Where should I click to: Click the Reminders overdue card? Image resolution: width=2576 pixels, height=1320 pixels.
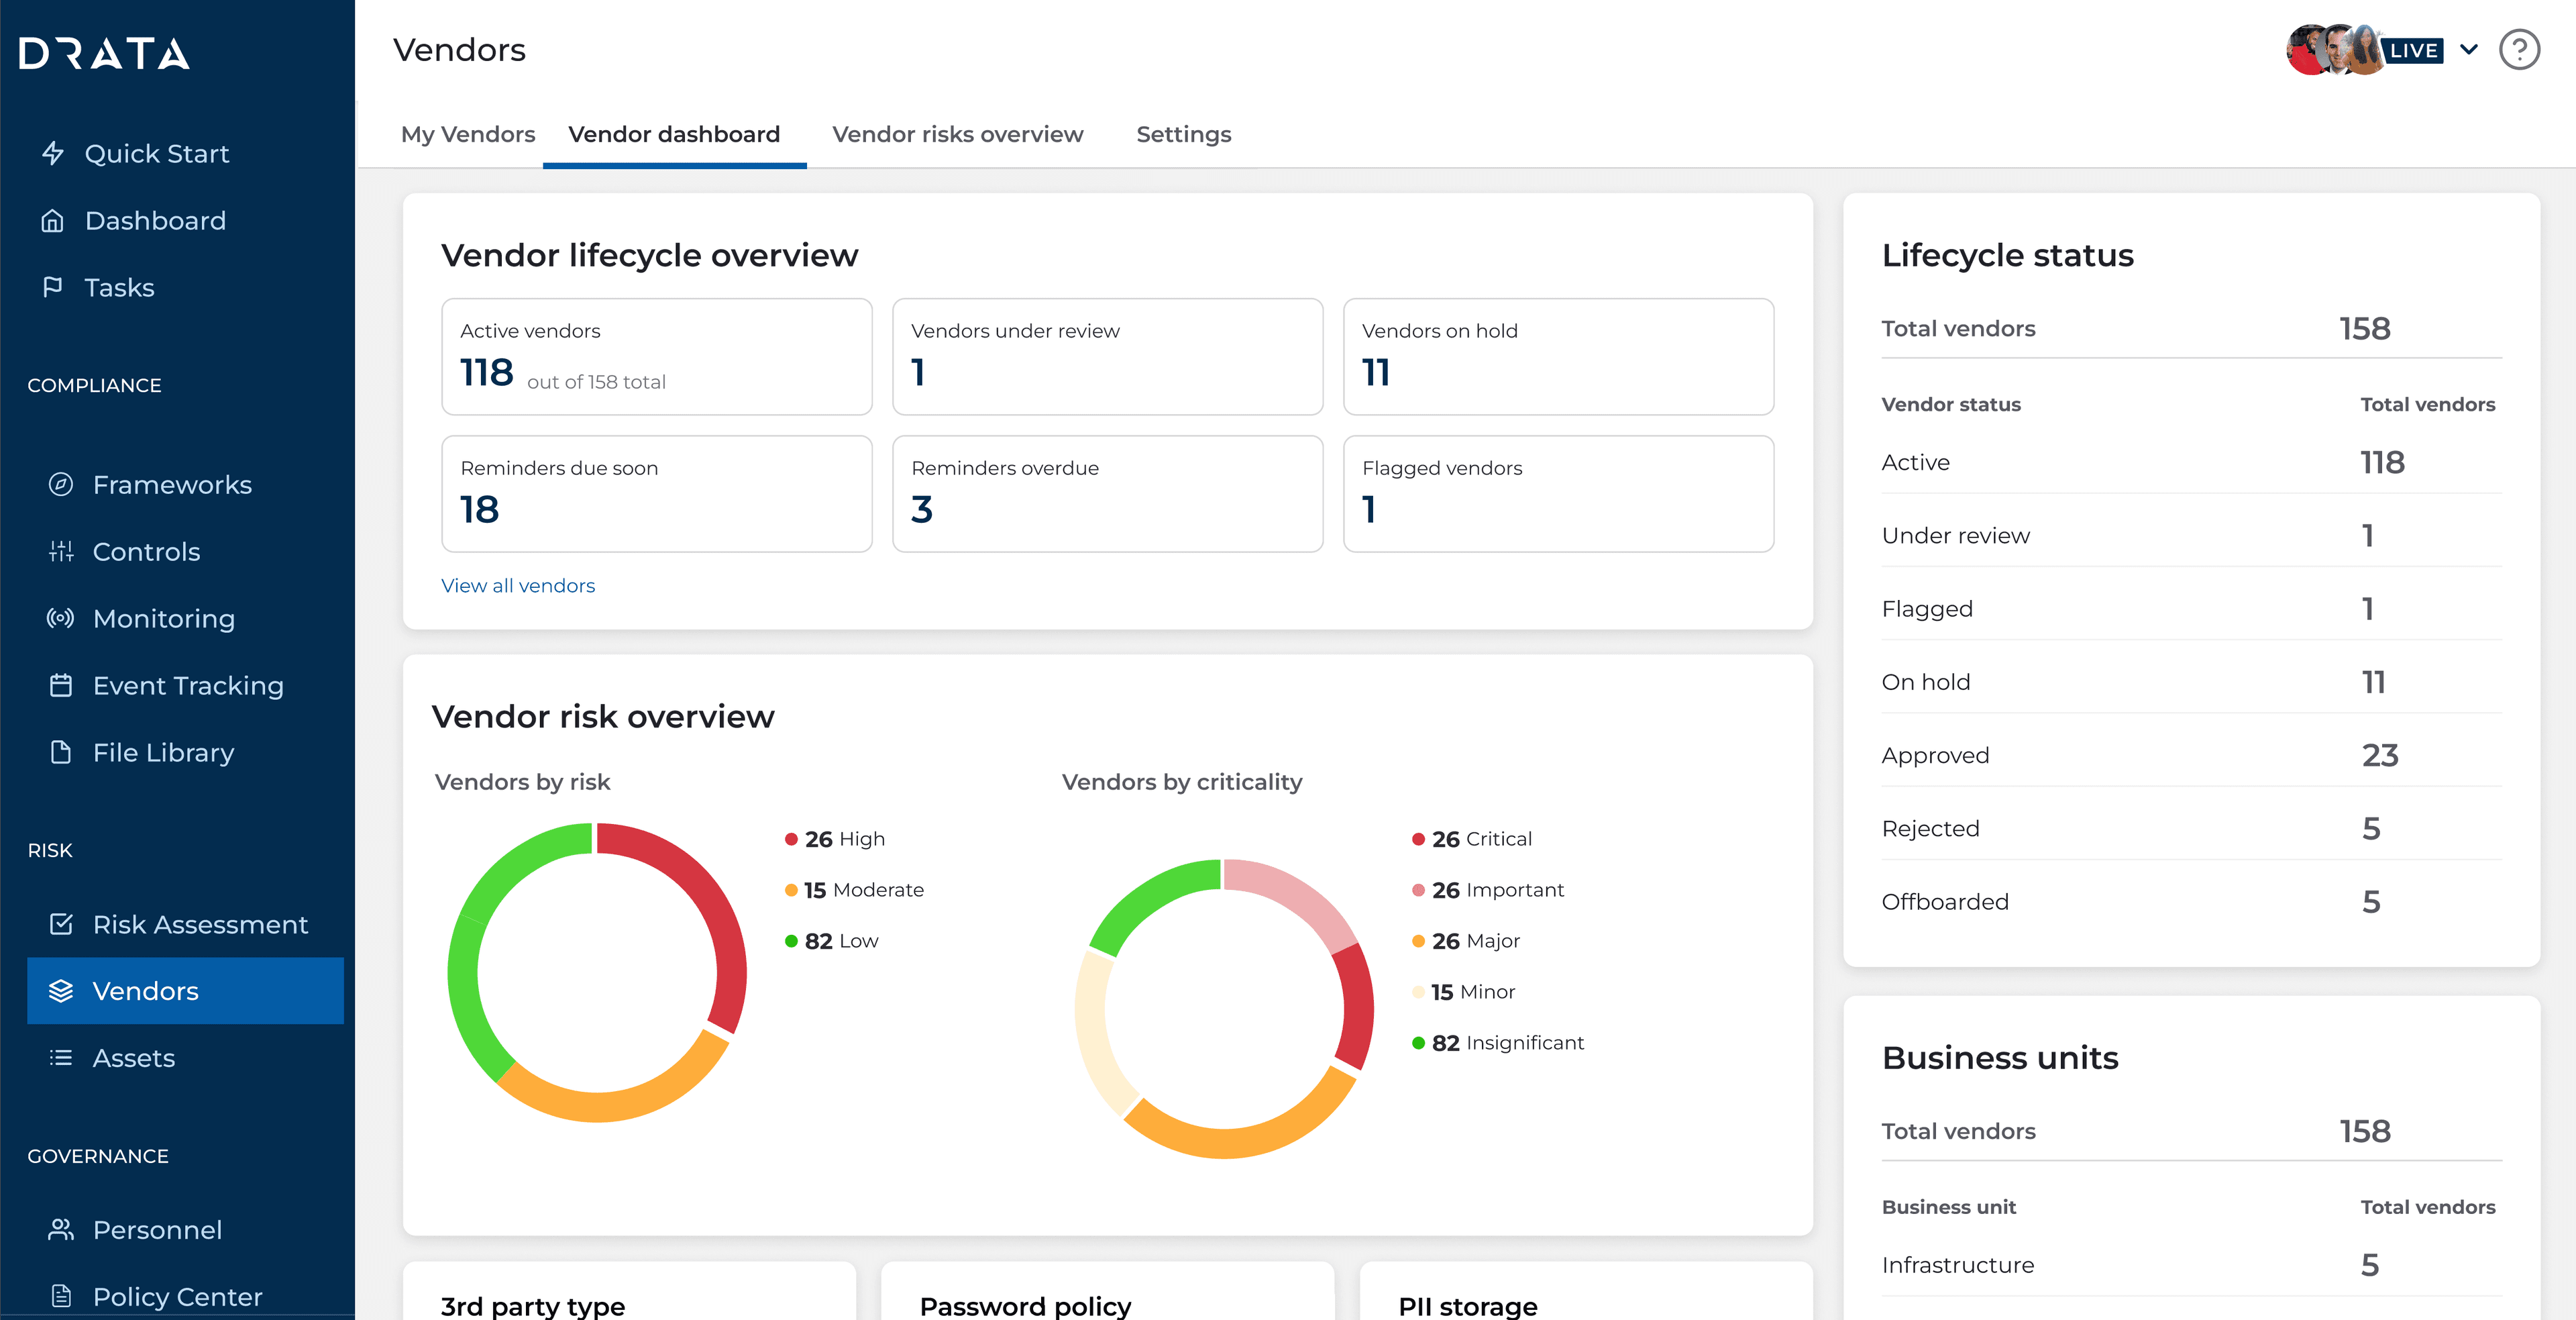tap(1107, 493)
